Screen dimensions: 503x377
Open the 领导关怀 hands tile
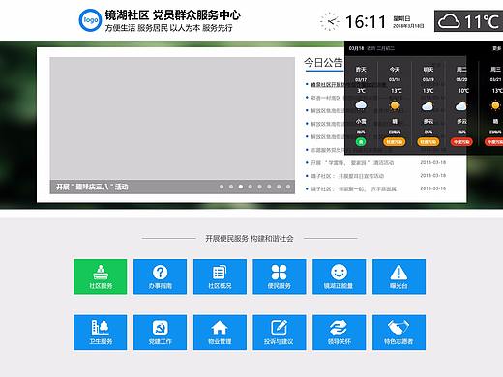click(339, 333)
